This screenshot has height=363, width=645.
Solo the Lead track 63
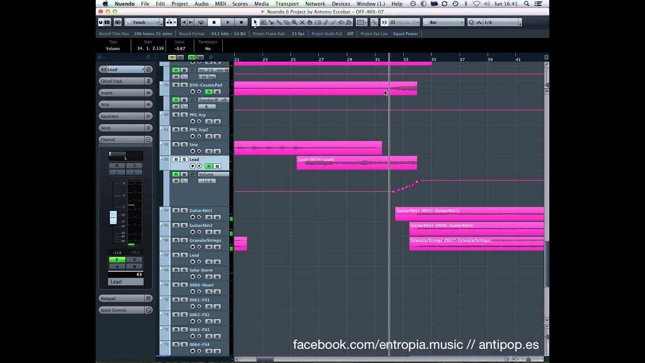183,159
